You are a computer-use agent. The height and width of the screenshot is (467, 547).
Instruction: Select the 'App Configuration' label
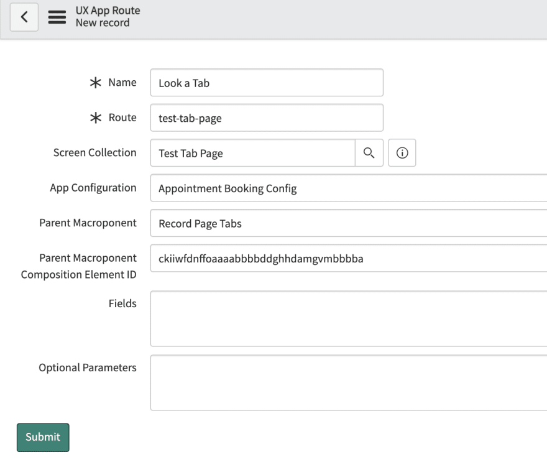tap(93, 188)
